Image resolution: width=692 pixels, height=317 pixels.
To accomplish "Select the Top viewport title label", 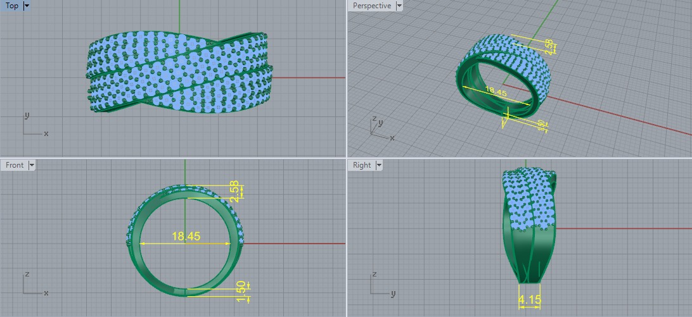I will [x=12, y=6].
